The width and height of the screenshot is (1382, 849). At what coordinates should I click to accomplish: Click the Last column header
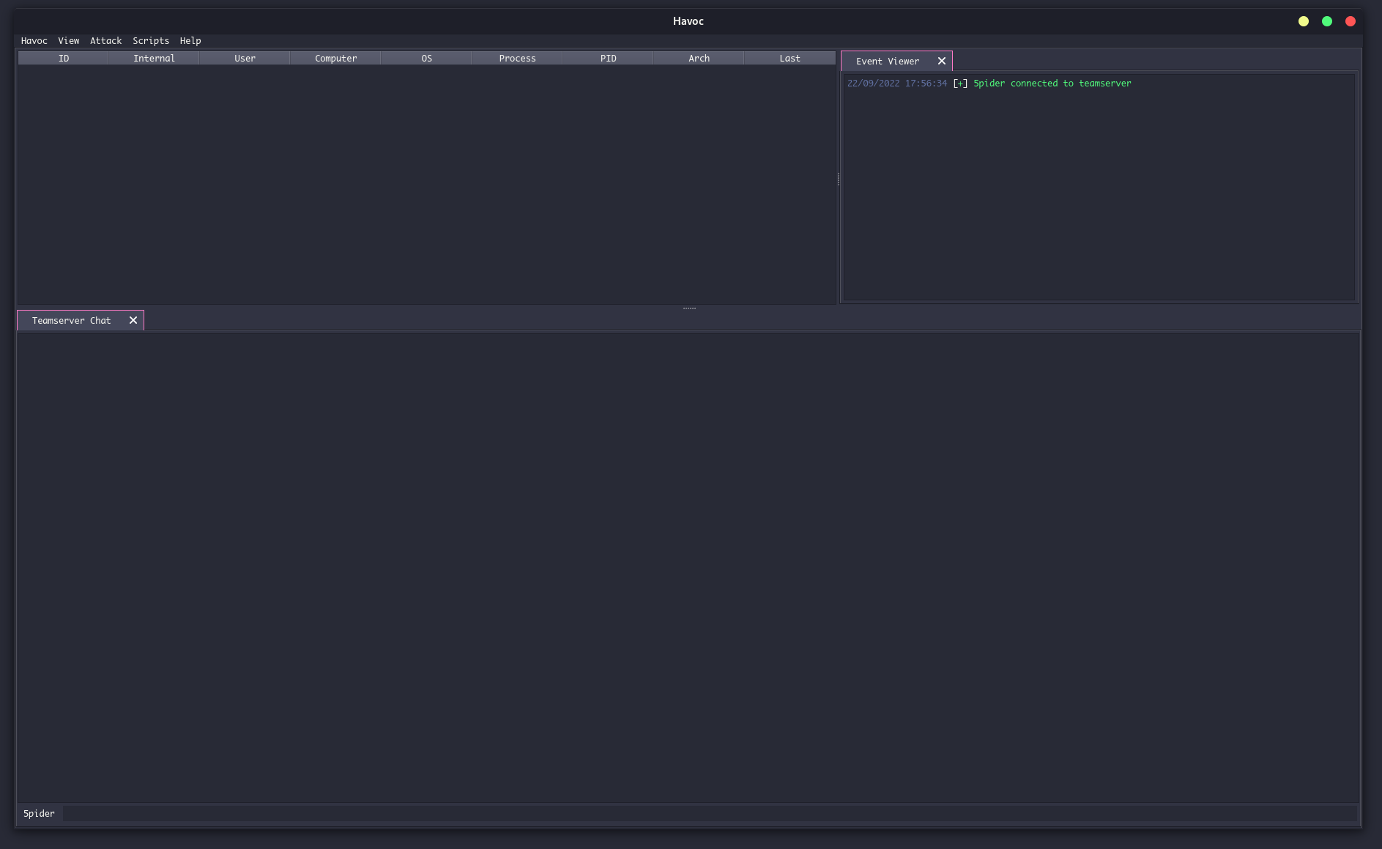coord(790,59)
